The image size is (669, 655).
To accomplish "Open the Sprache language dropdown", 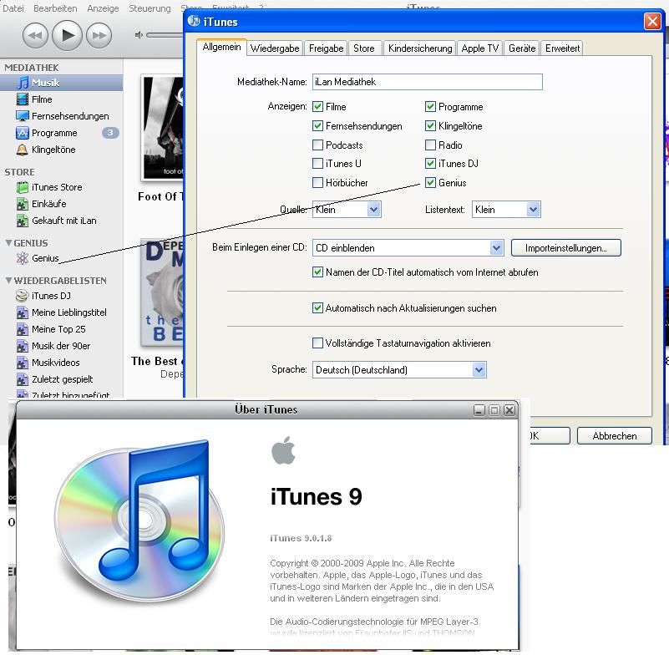I will click(399, 369).
